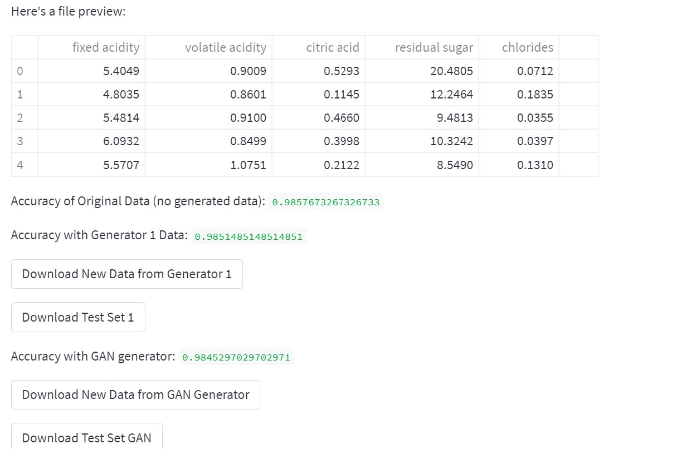Select volatile acidity cell 1.0751
This screenshot has width=687, height=449.
248,165
